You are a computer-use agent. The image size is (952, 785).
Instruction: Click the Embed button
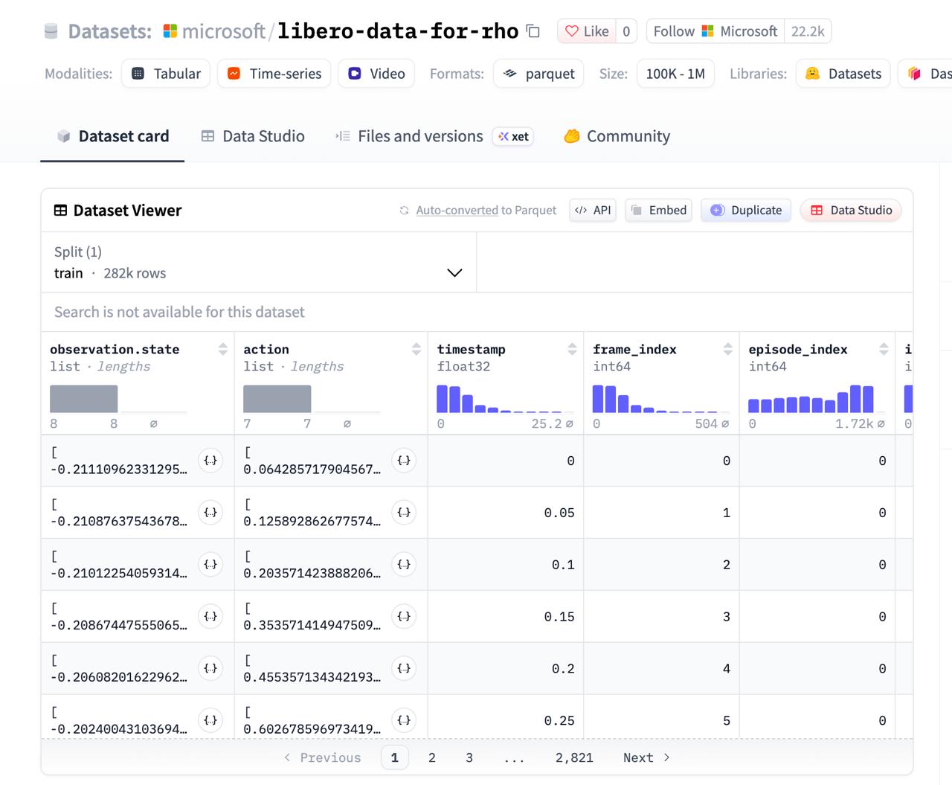pyautogui.click(x=658, y=211)
